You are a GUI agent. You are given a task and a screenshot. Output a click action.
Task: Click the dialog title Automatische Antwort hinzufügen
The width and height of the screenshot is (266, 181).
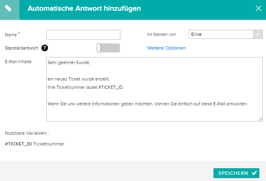(84, 9)
